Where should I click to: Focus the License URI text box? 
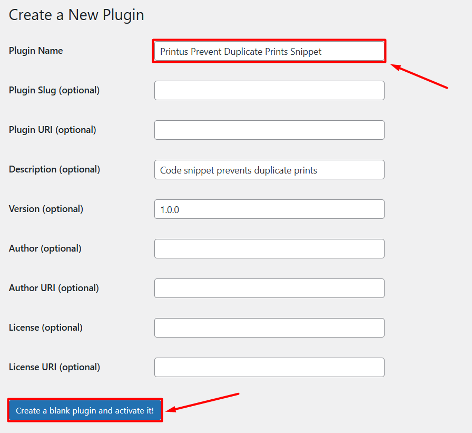(x=269, y=367)
